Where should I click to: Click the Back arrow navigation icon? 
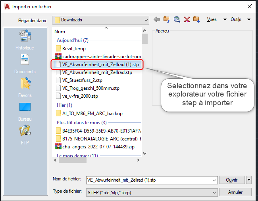[157, 19]
